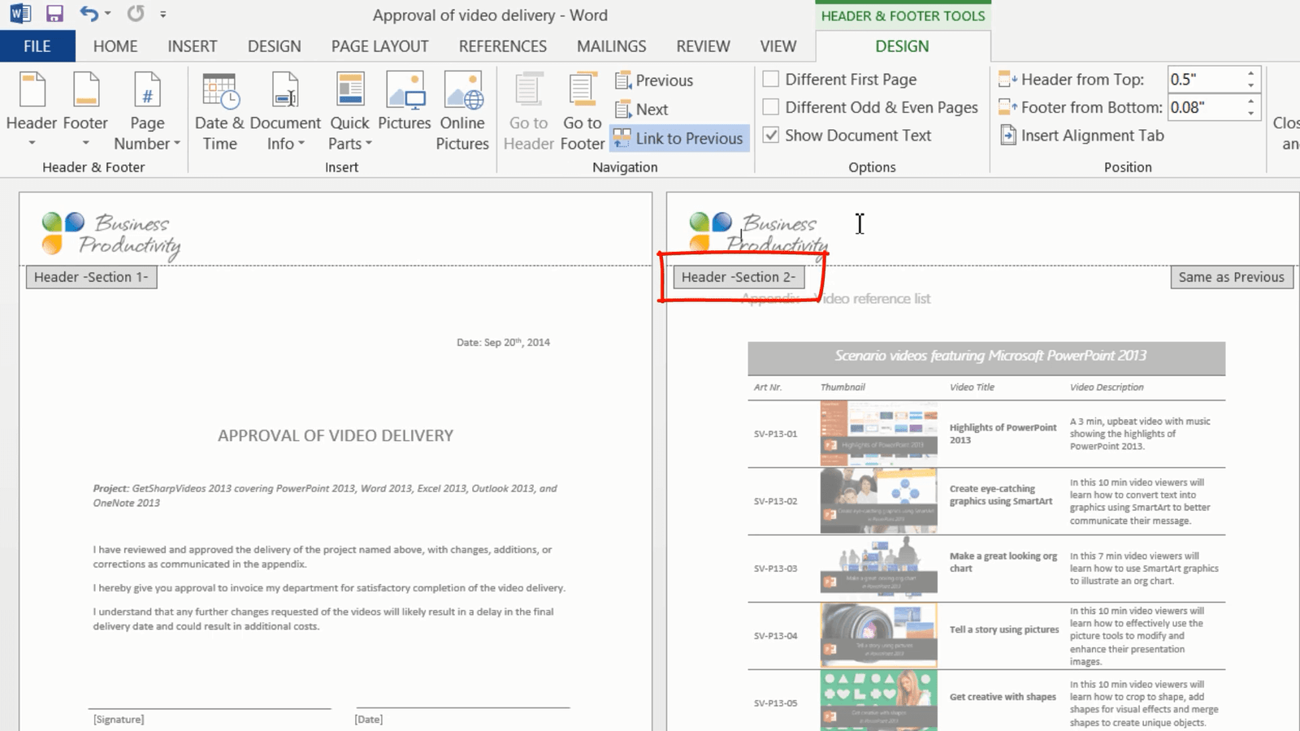
Task: Open the FILE menu
Action: (x=37, y=45)
